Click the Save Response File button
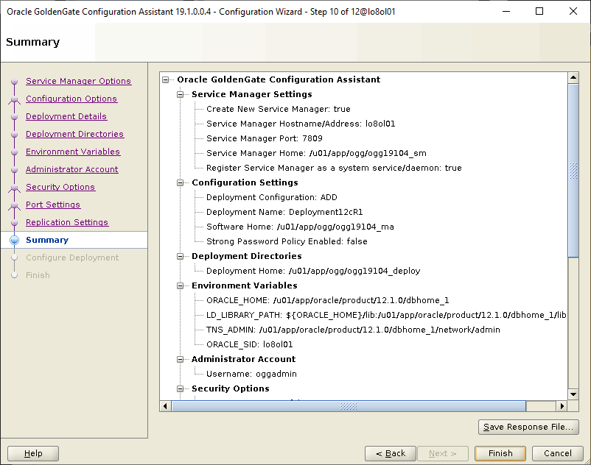 pos(528,427)
